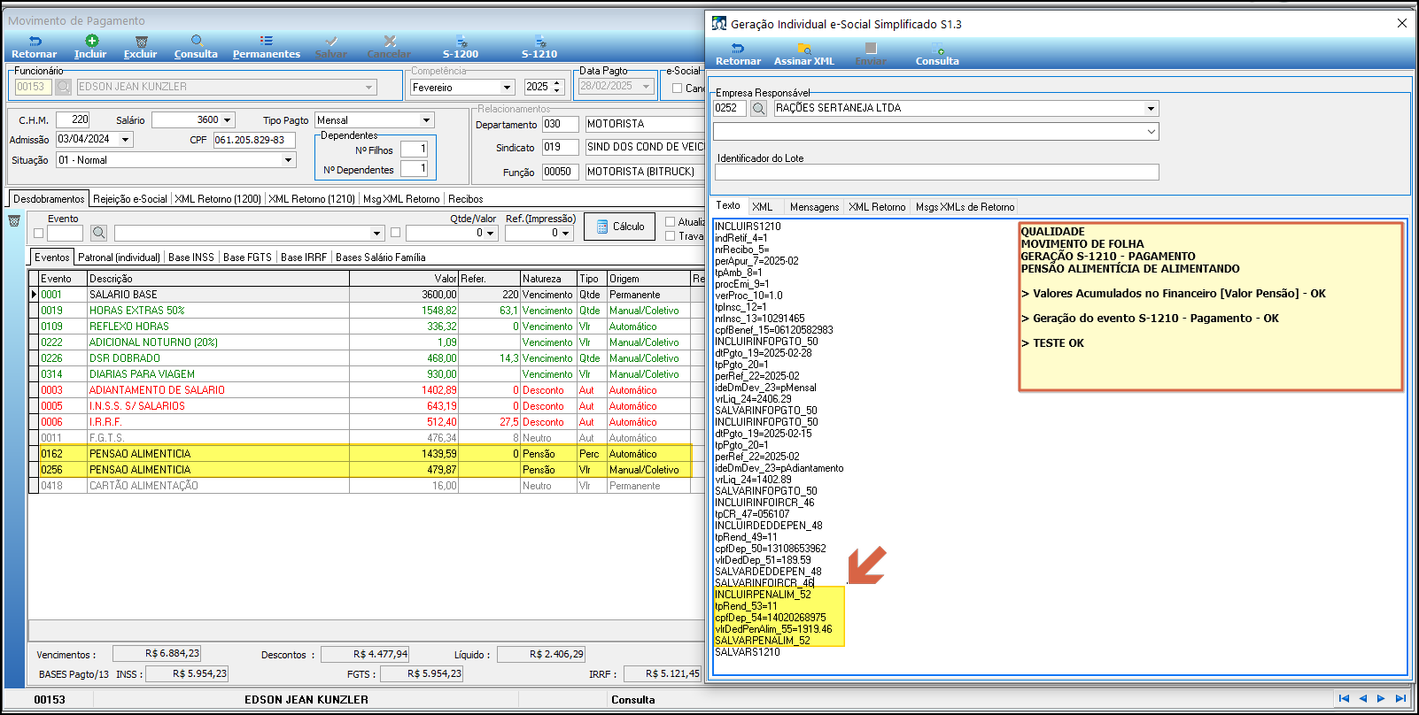Toggle the e-Social Can checkbox
Screen dimensions: 1419x715
pyautogui.click(x=678, y=88)
